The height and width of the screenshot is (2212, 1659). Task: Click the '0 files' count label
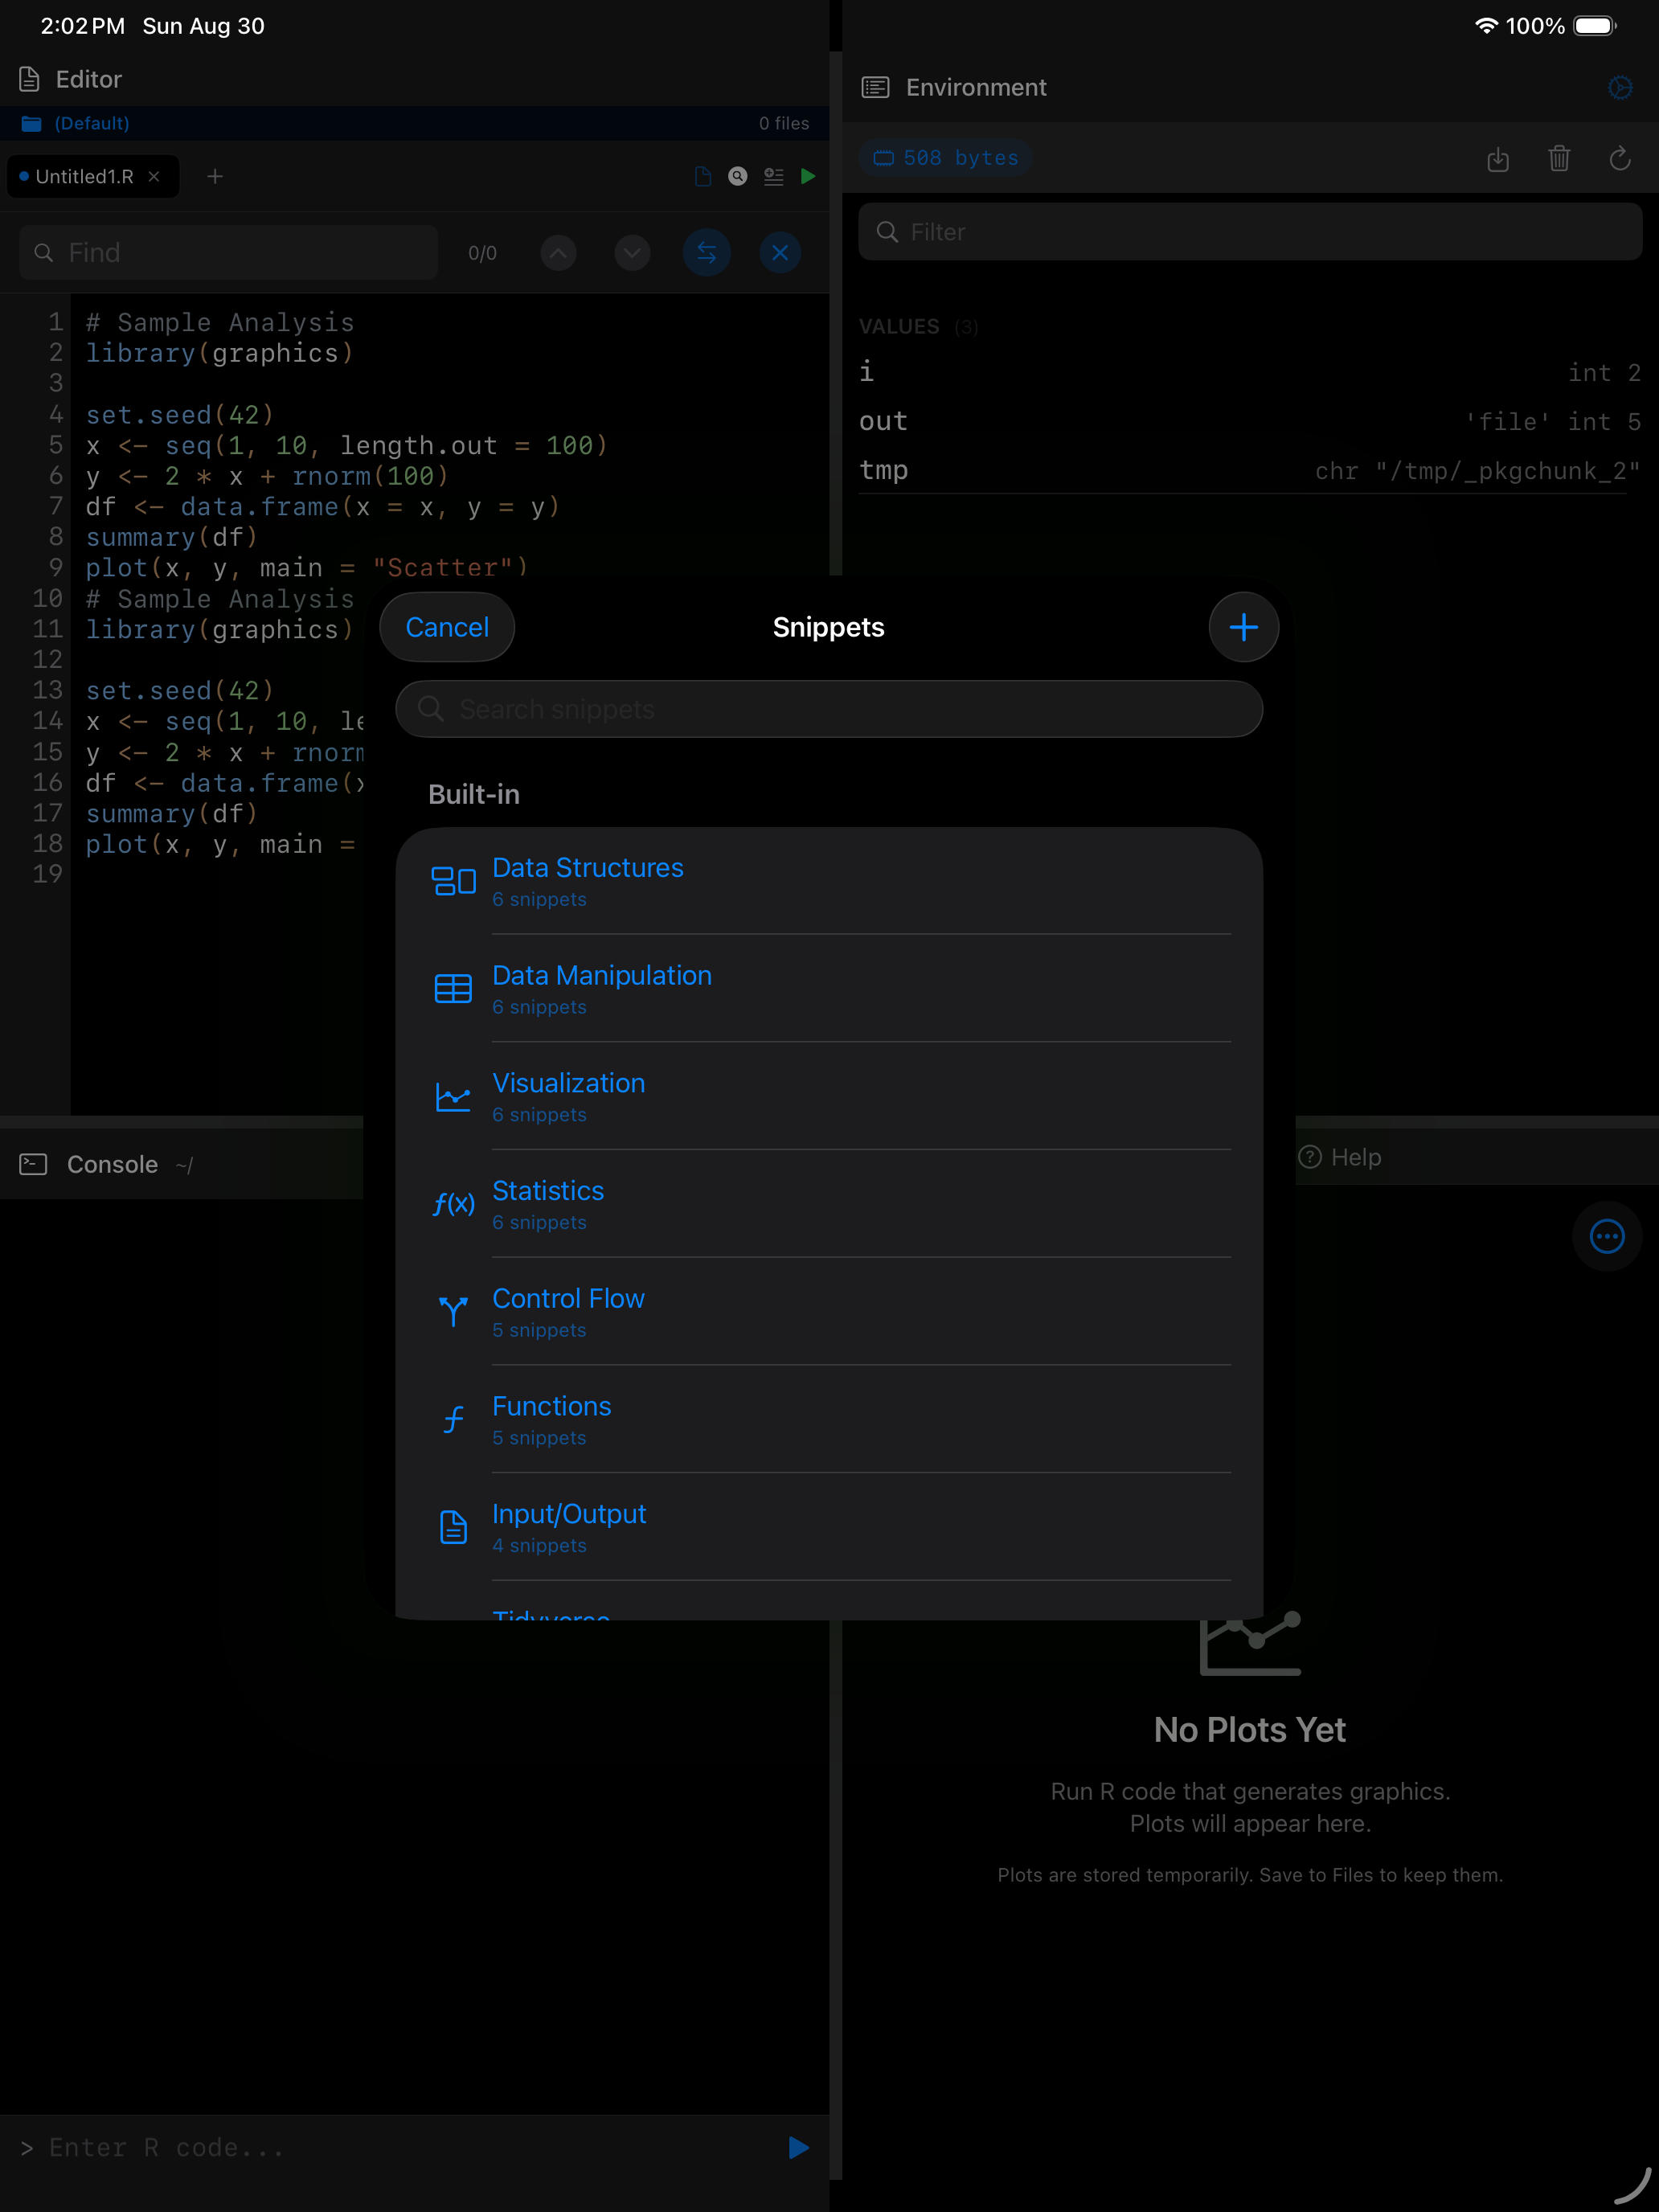pyautogui.click(x=784, y=123)
